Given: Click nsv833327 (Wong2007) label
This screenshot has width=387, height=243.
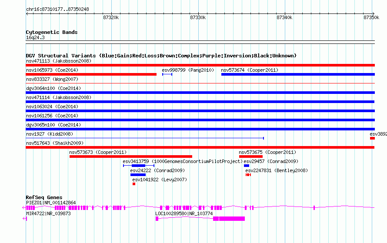Looking at the screenshot, I should 52,79.
